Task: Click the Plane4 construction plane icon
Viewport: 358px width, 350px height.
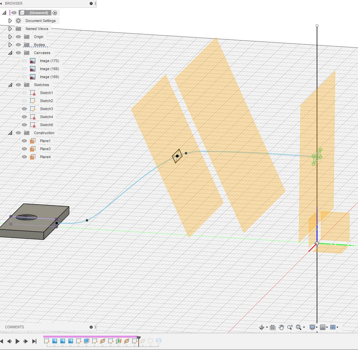Action: click(x=32, y=157)
